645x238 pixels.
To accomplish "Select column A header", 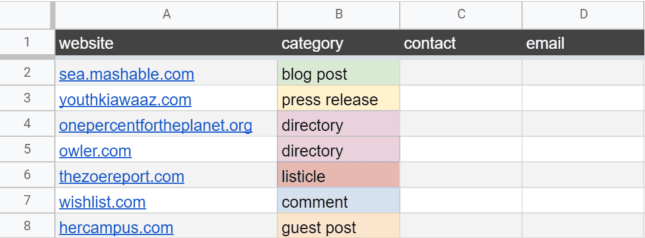I will [166, 14].
